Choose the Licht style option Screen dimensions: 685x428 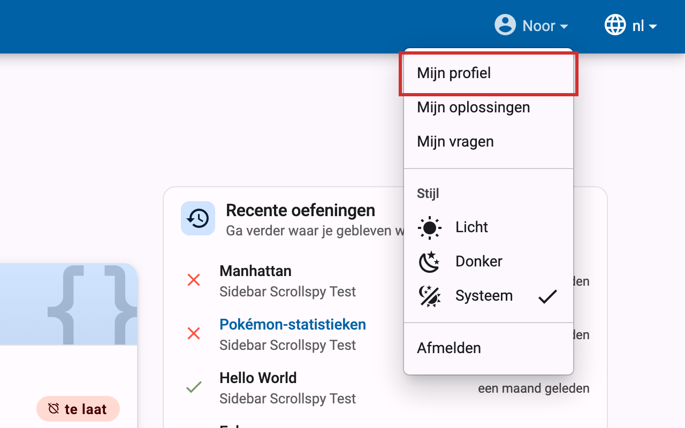489,227
